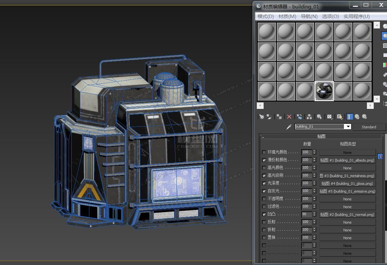Open the building_01_albedo.png map button
The width and height of the screenshot is (387, 265).
tap(347, 160)
